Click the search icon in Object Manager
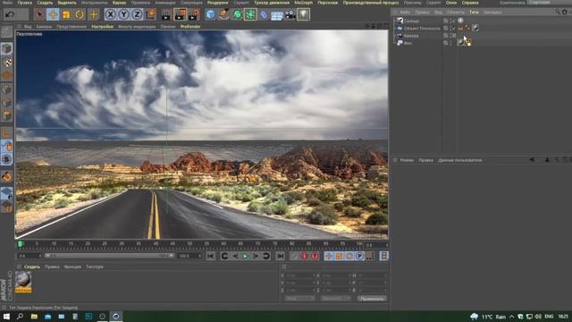Screen dimensions: 572x322 coord(558,12)
